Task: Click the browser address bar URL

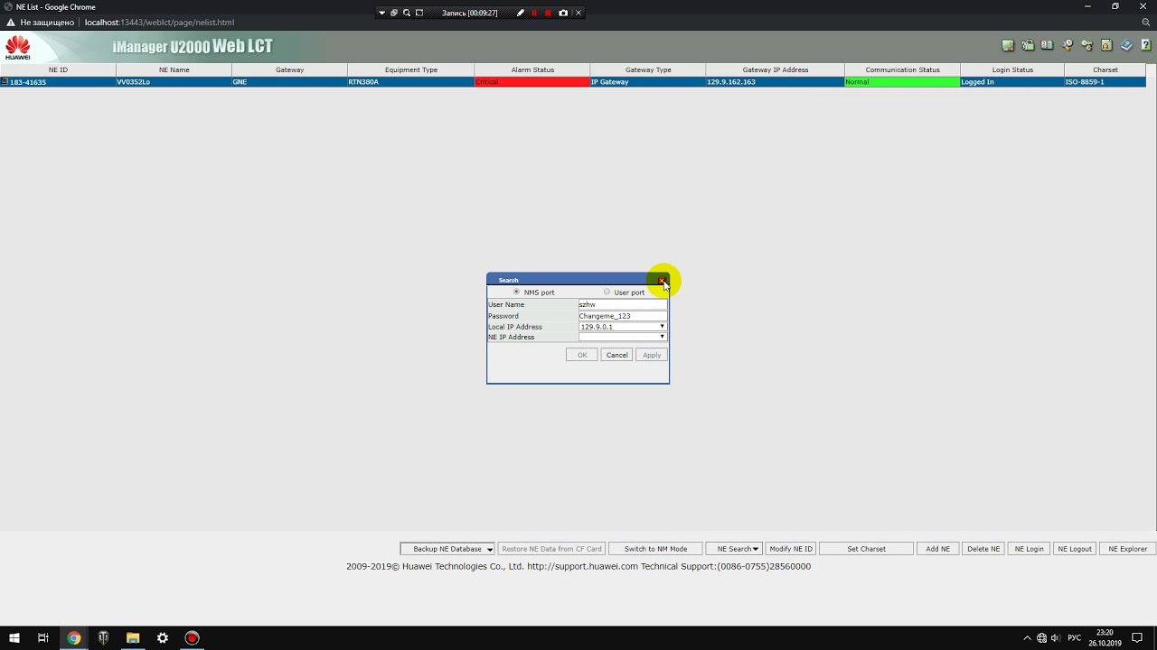Action: [159, 23]
